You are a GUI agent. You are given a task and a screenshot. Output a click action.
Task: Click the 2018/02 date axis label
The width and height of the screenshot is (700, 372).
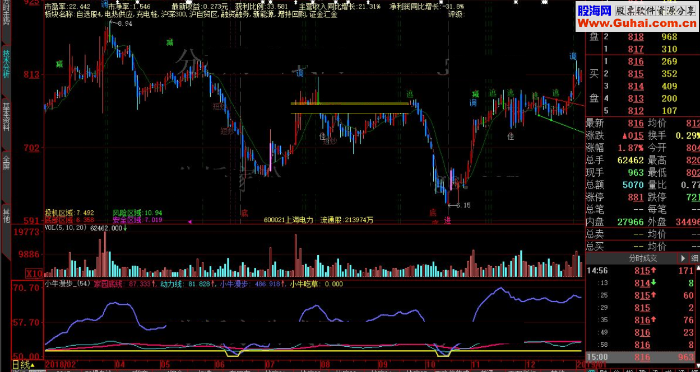pyautogui.click(x=61, y=364)
